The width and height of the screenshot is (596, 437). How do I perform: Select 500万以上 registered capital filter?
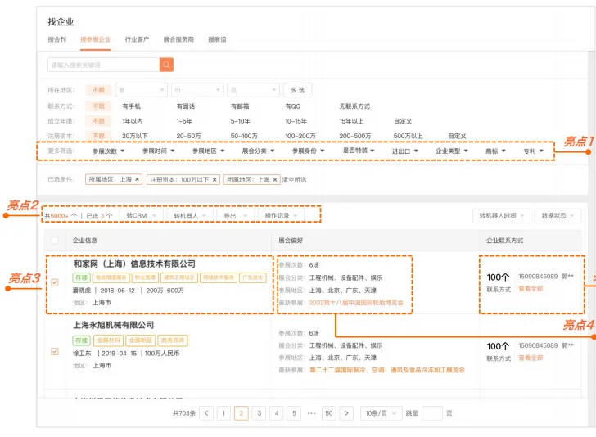409,136
